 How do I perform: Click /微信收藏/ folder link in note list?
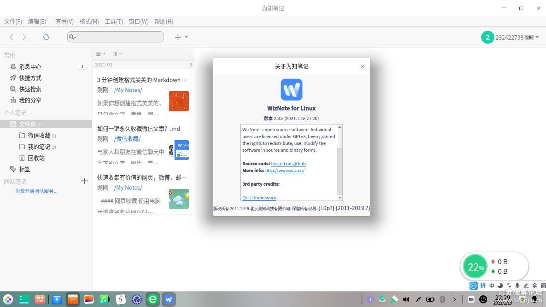pos(127,139)
